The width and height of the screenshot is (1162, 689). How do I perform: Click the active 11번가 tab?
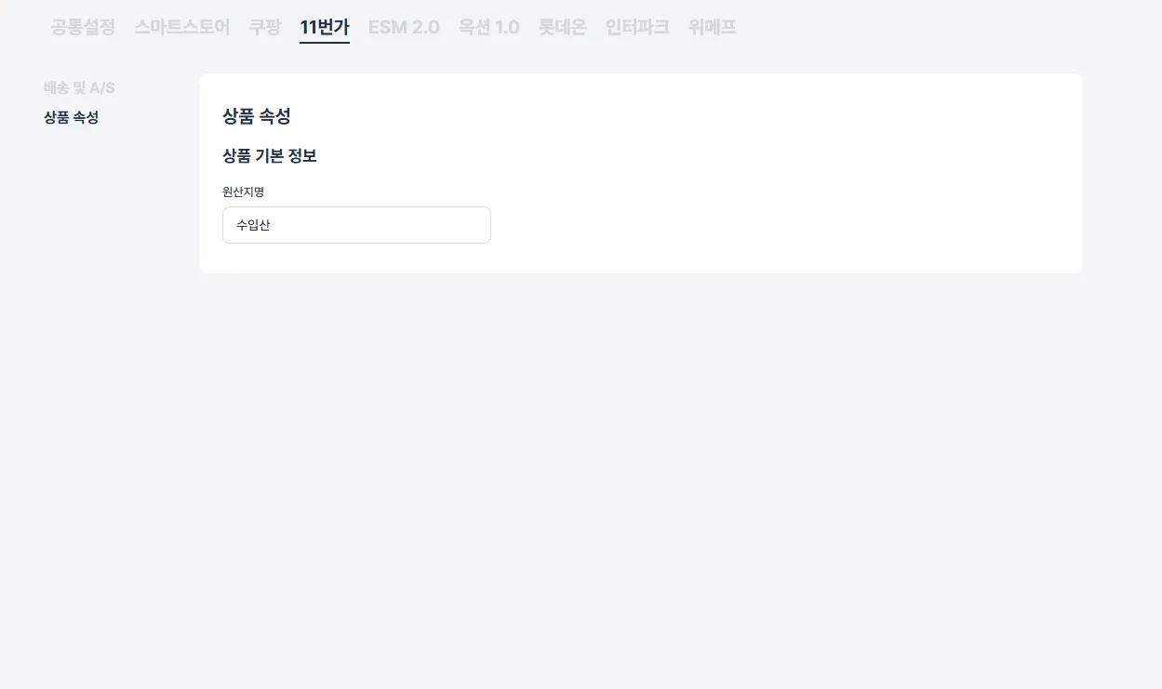pyautogui.click(x=325, y=27)
